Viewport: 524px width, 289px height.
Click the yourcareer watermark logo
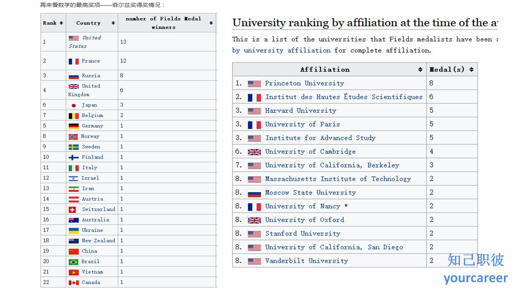pyautogui.click(x=476, y=278)
